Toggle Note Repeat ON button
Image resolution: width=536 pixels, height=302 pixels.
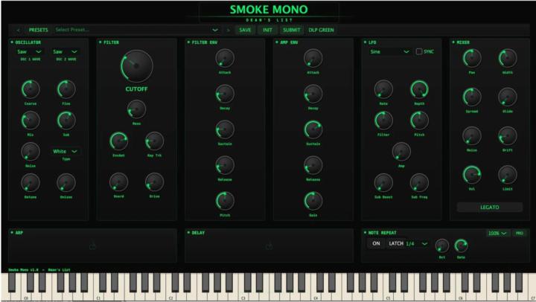pos(376,243)
